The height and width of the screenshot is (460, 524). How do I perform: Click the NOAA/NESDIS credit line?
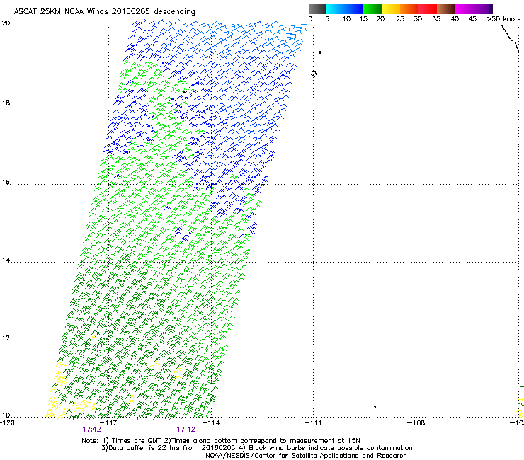pos(306,456)
